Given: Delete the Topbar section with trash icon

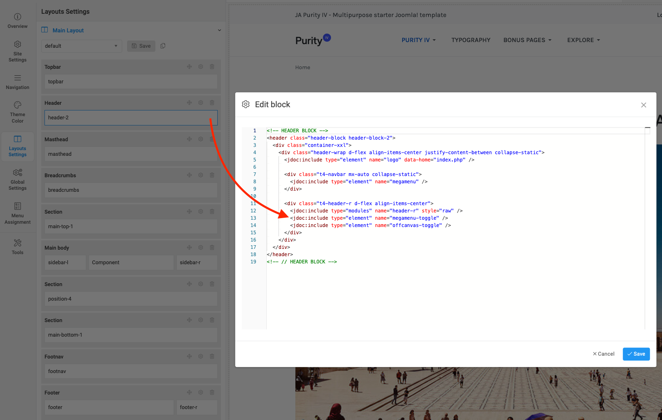Looking at the screenshot, I should coord(212,67).
